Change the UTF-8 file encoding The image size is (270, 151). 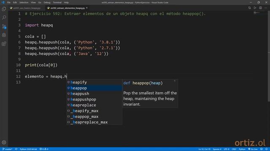click(x=227, y=149)
